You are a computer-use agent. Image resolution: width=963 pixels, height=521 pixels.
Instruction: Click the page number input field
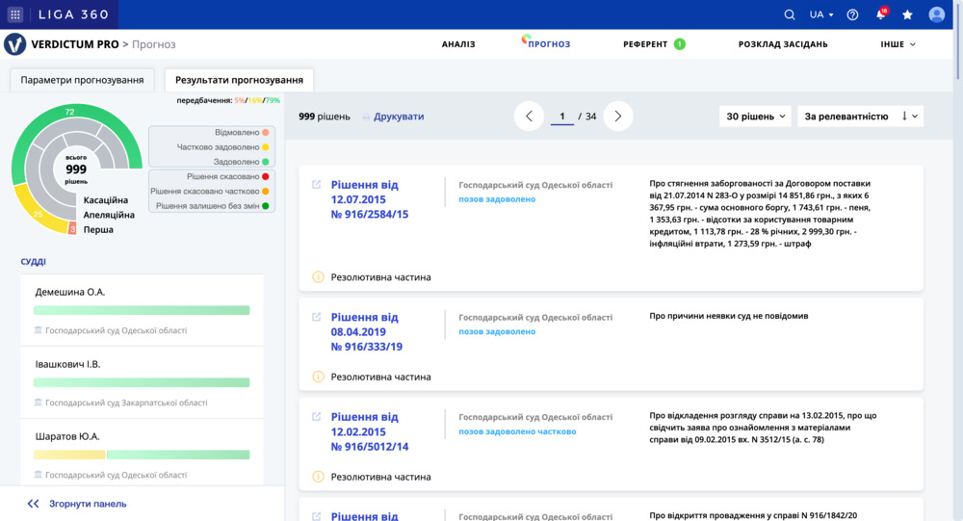561,117
